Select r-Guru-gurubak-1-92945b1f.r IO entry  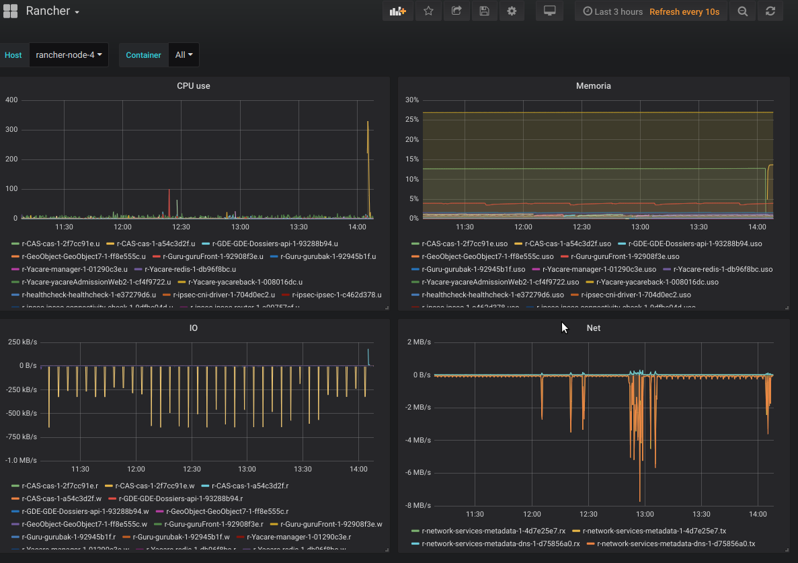(69, 537)
